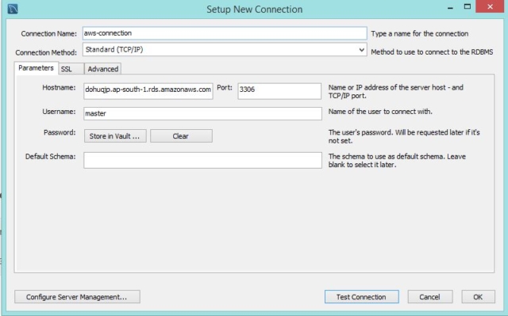This screenshot has height=316, width=508.
Task: Click the Connection Name input field
Action: click(x=225, y=33)
